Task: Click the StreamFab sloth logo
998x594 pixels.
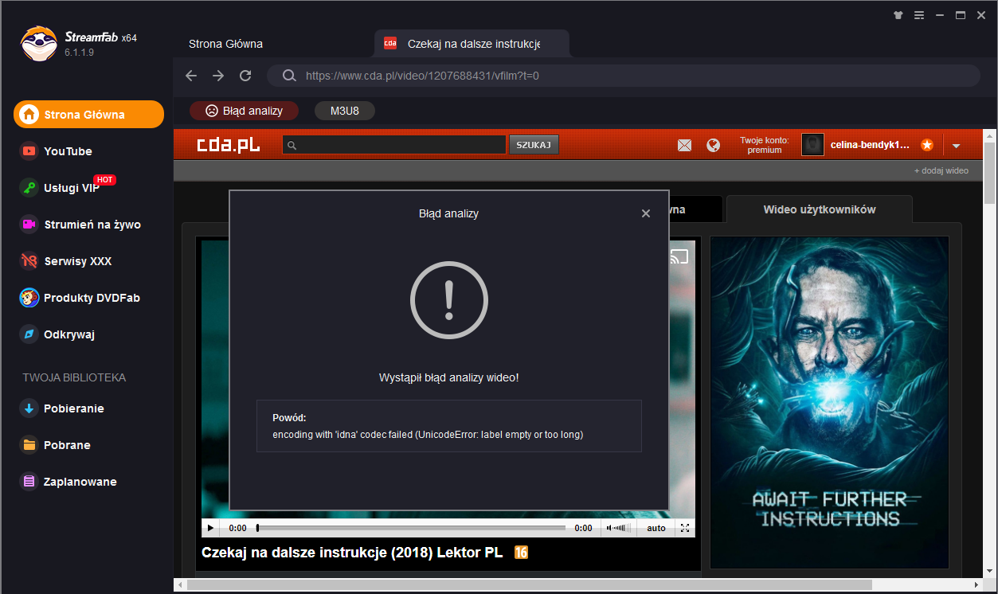Action: (x=38, y=44)
